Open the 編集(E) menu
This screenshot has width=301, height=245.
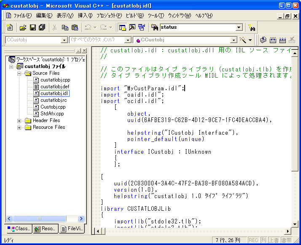pos(44,16)
